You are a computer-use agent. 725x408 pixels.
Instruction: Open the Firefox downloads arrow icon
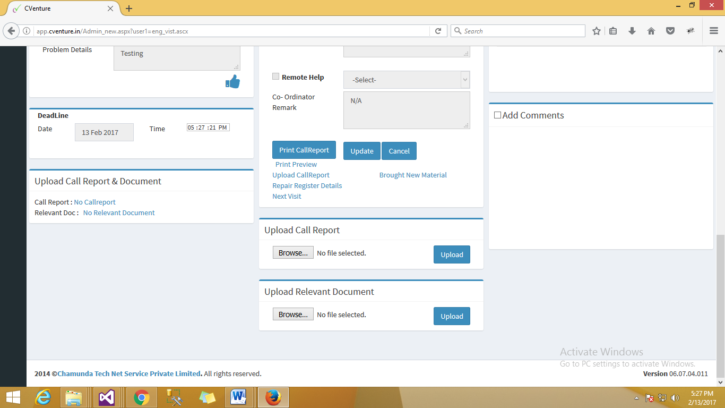tap(632, 31)
